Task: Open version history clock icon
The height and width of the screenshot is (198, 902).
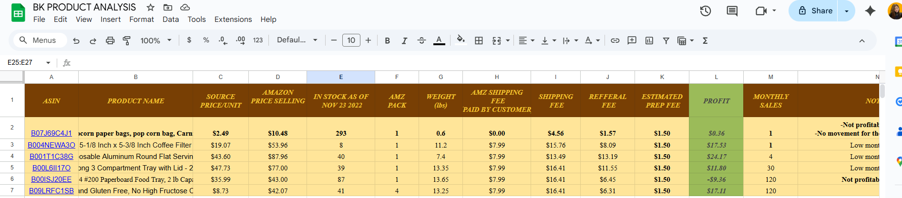Action: click(x=705, y=11)
